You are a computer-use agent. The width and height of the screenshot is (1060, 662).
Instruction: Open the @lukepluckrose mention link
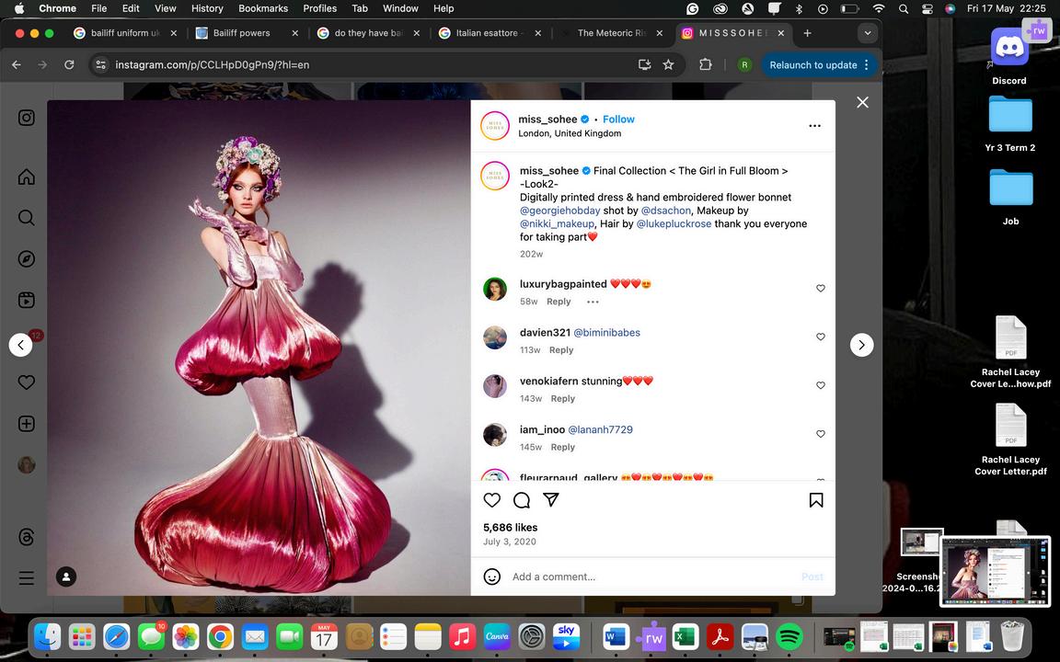(x=674, y=223)
